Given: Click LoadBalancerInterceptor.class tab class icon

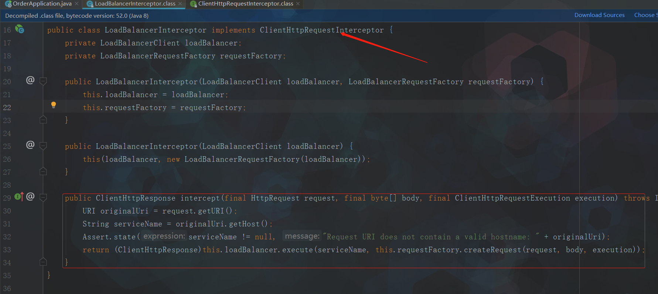Looking at the screenshot, I should pyautogui.click(x=90, y=4).
